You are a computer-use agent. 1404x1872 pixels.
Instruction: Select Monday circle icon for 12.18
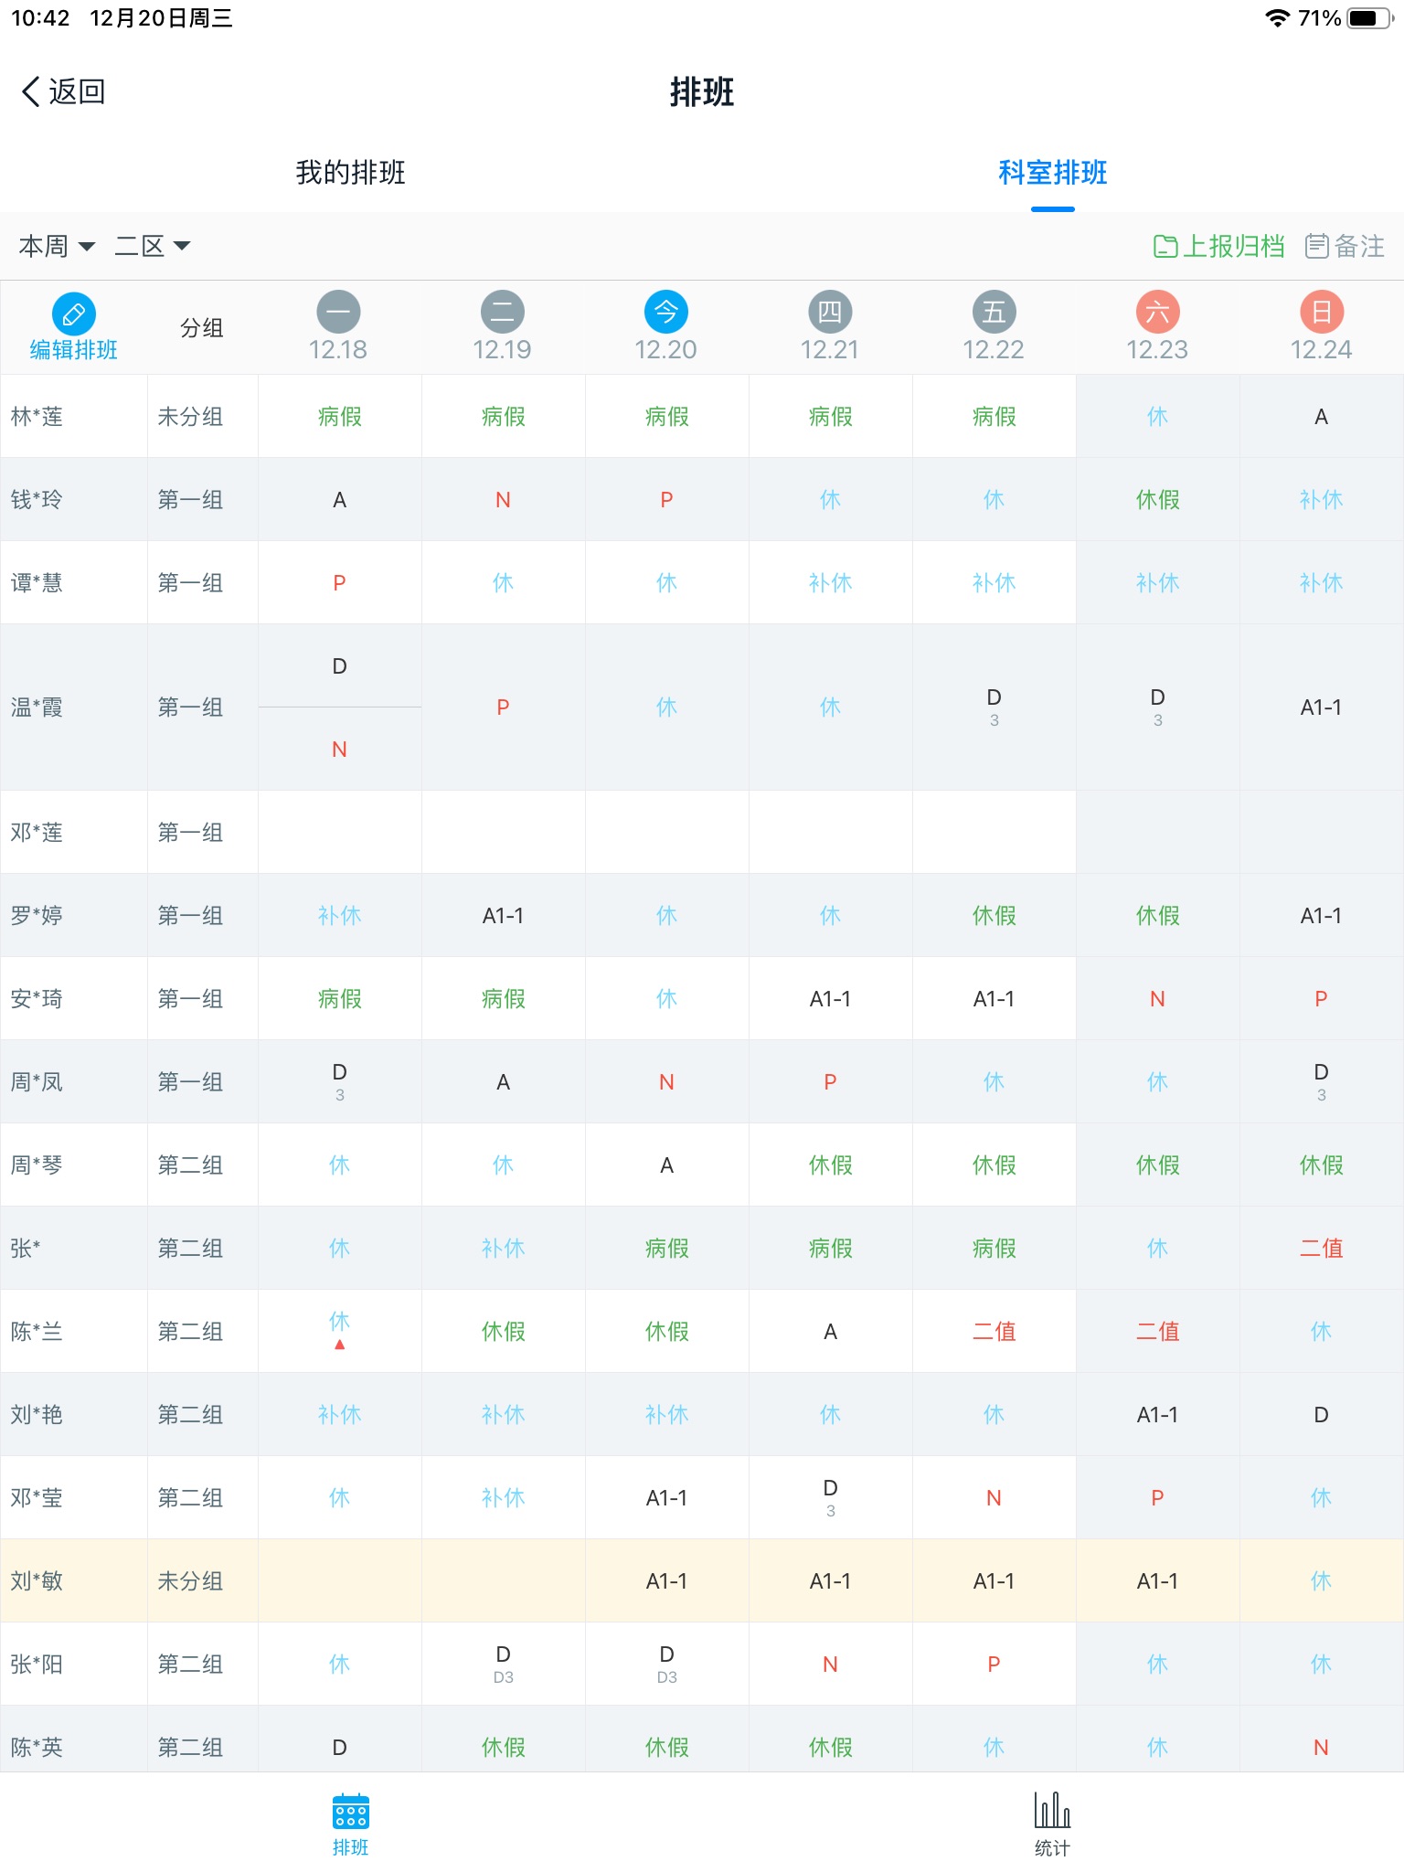tap(339, 313)
